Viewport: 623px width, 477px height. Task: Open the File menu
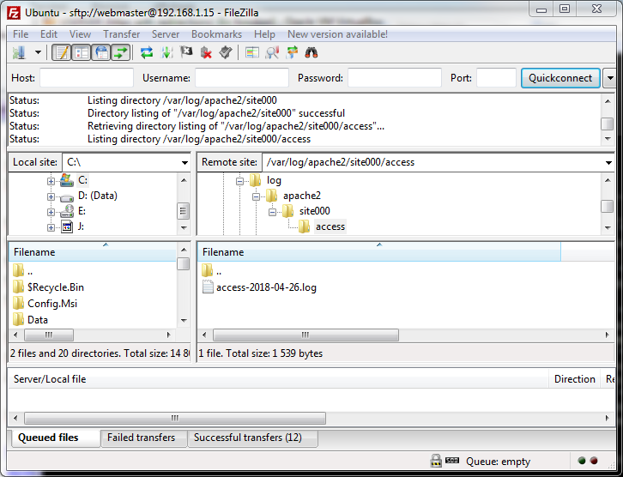click(21, 34)
